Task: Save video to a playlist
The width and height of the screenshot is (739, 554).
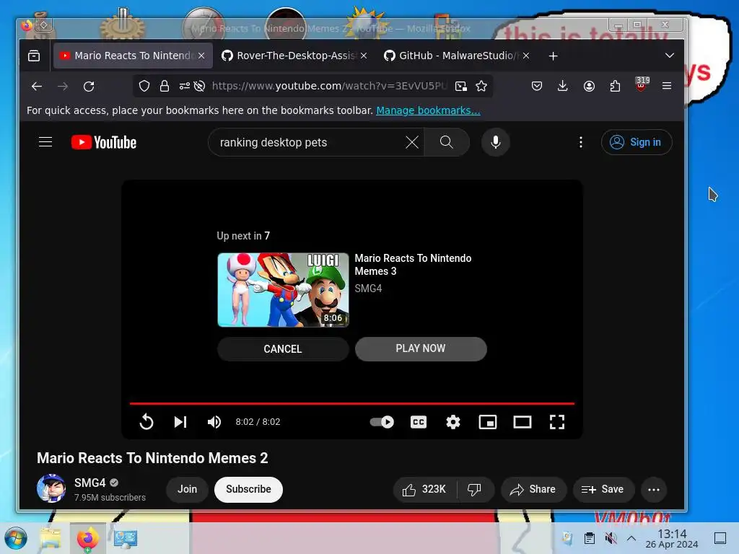Action: click(x=603, y=490)
